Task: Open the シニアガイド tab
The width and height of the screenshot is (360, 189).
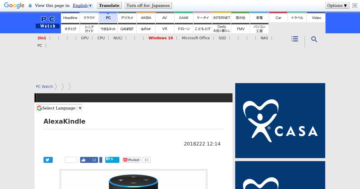Action: click(89, 28)
